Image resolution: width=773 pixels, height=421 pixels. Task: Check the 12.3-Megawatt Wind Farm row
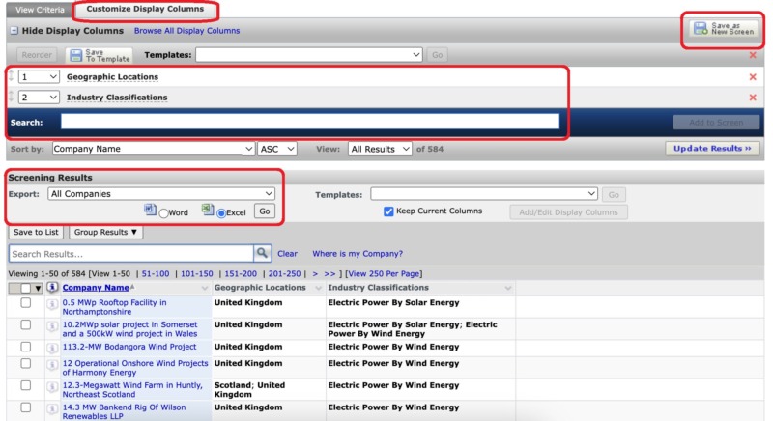tap(26, 385)
